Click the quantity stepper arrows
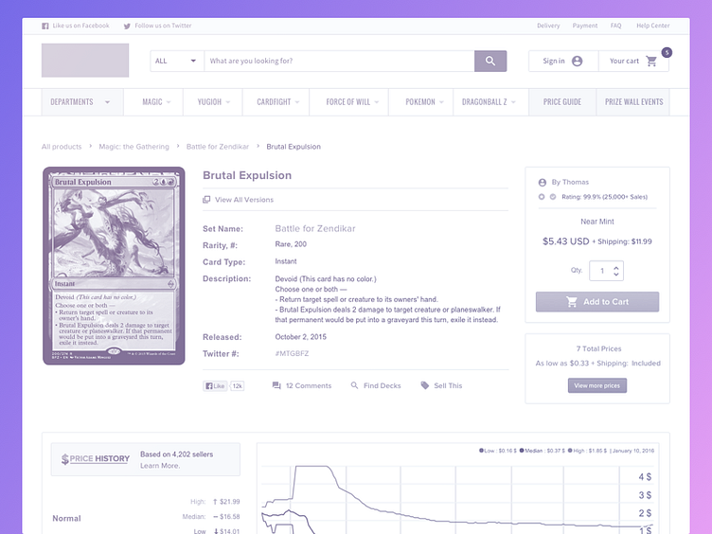Image resolution: width=712 pixels, height=534 pixels. point(616,271)
